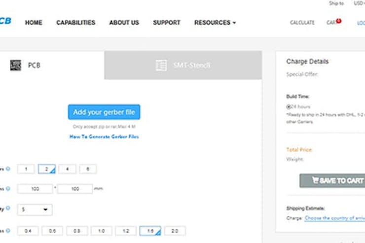Go to CAPABILITIES in navigation
Viewport: 365px width, 243px height.
pos(75,23)
